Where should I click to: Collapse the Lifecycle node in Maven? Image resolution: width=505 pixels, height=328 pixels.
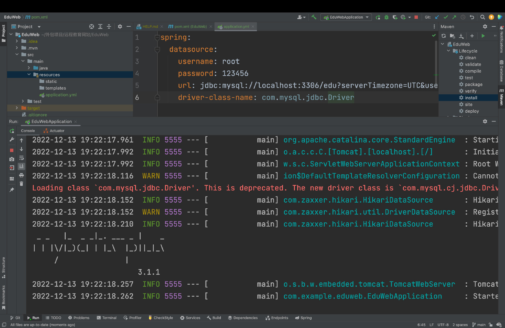(449, 51)
